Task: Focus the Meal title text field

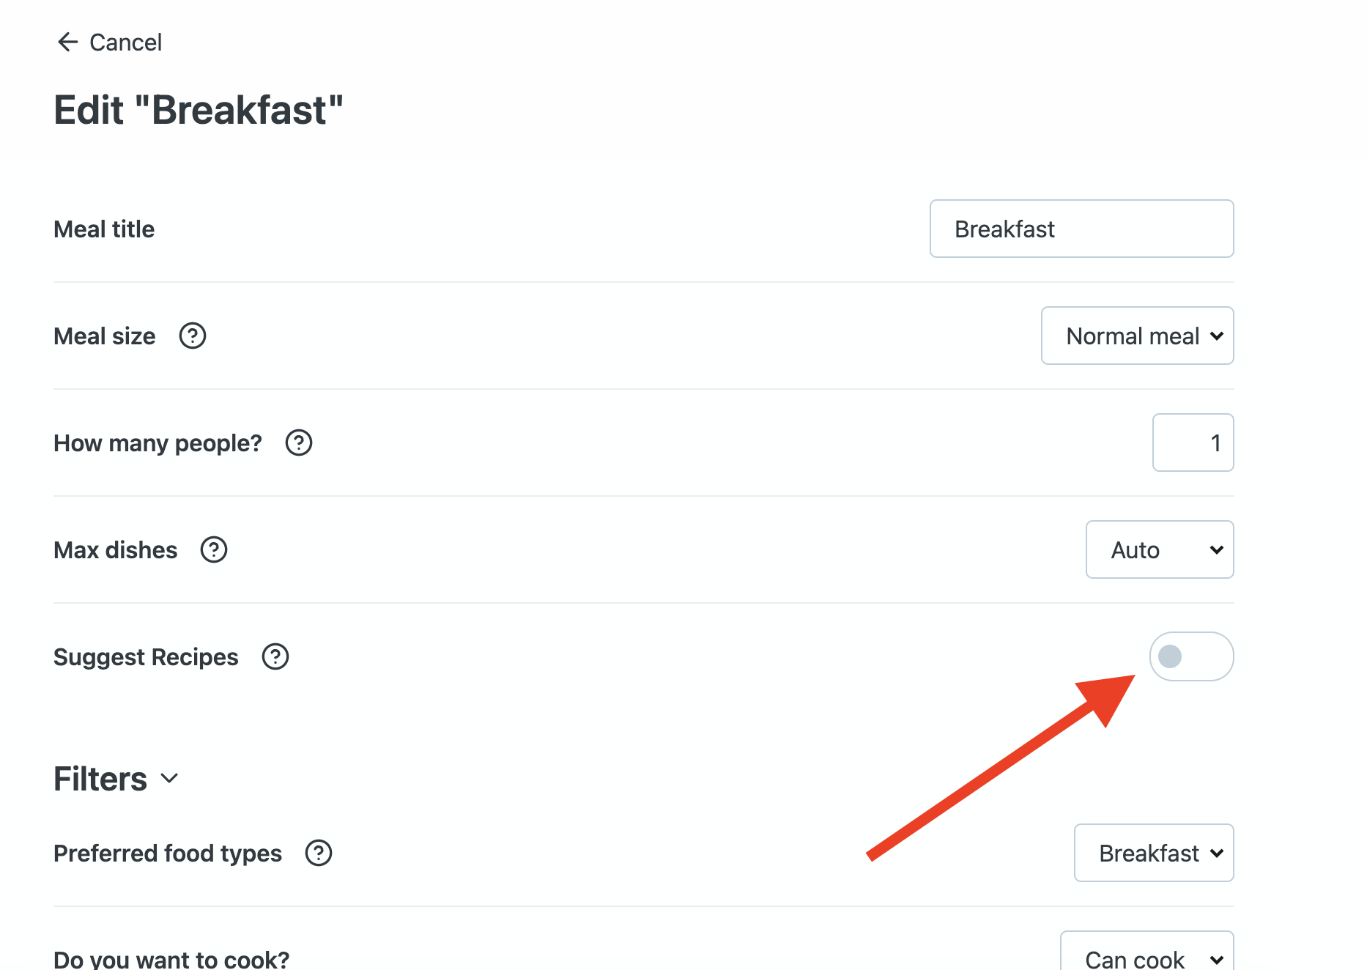Action: (x=1081, y=229)
